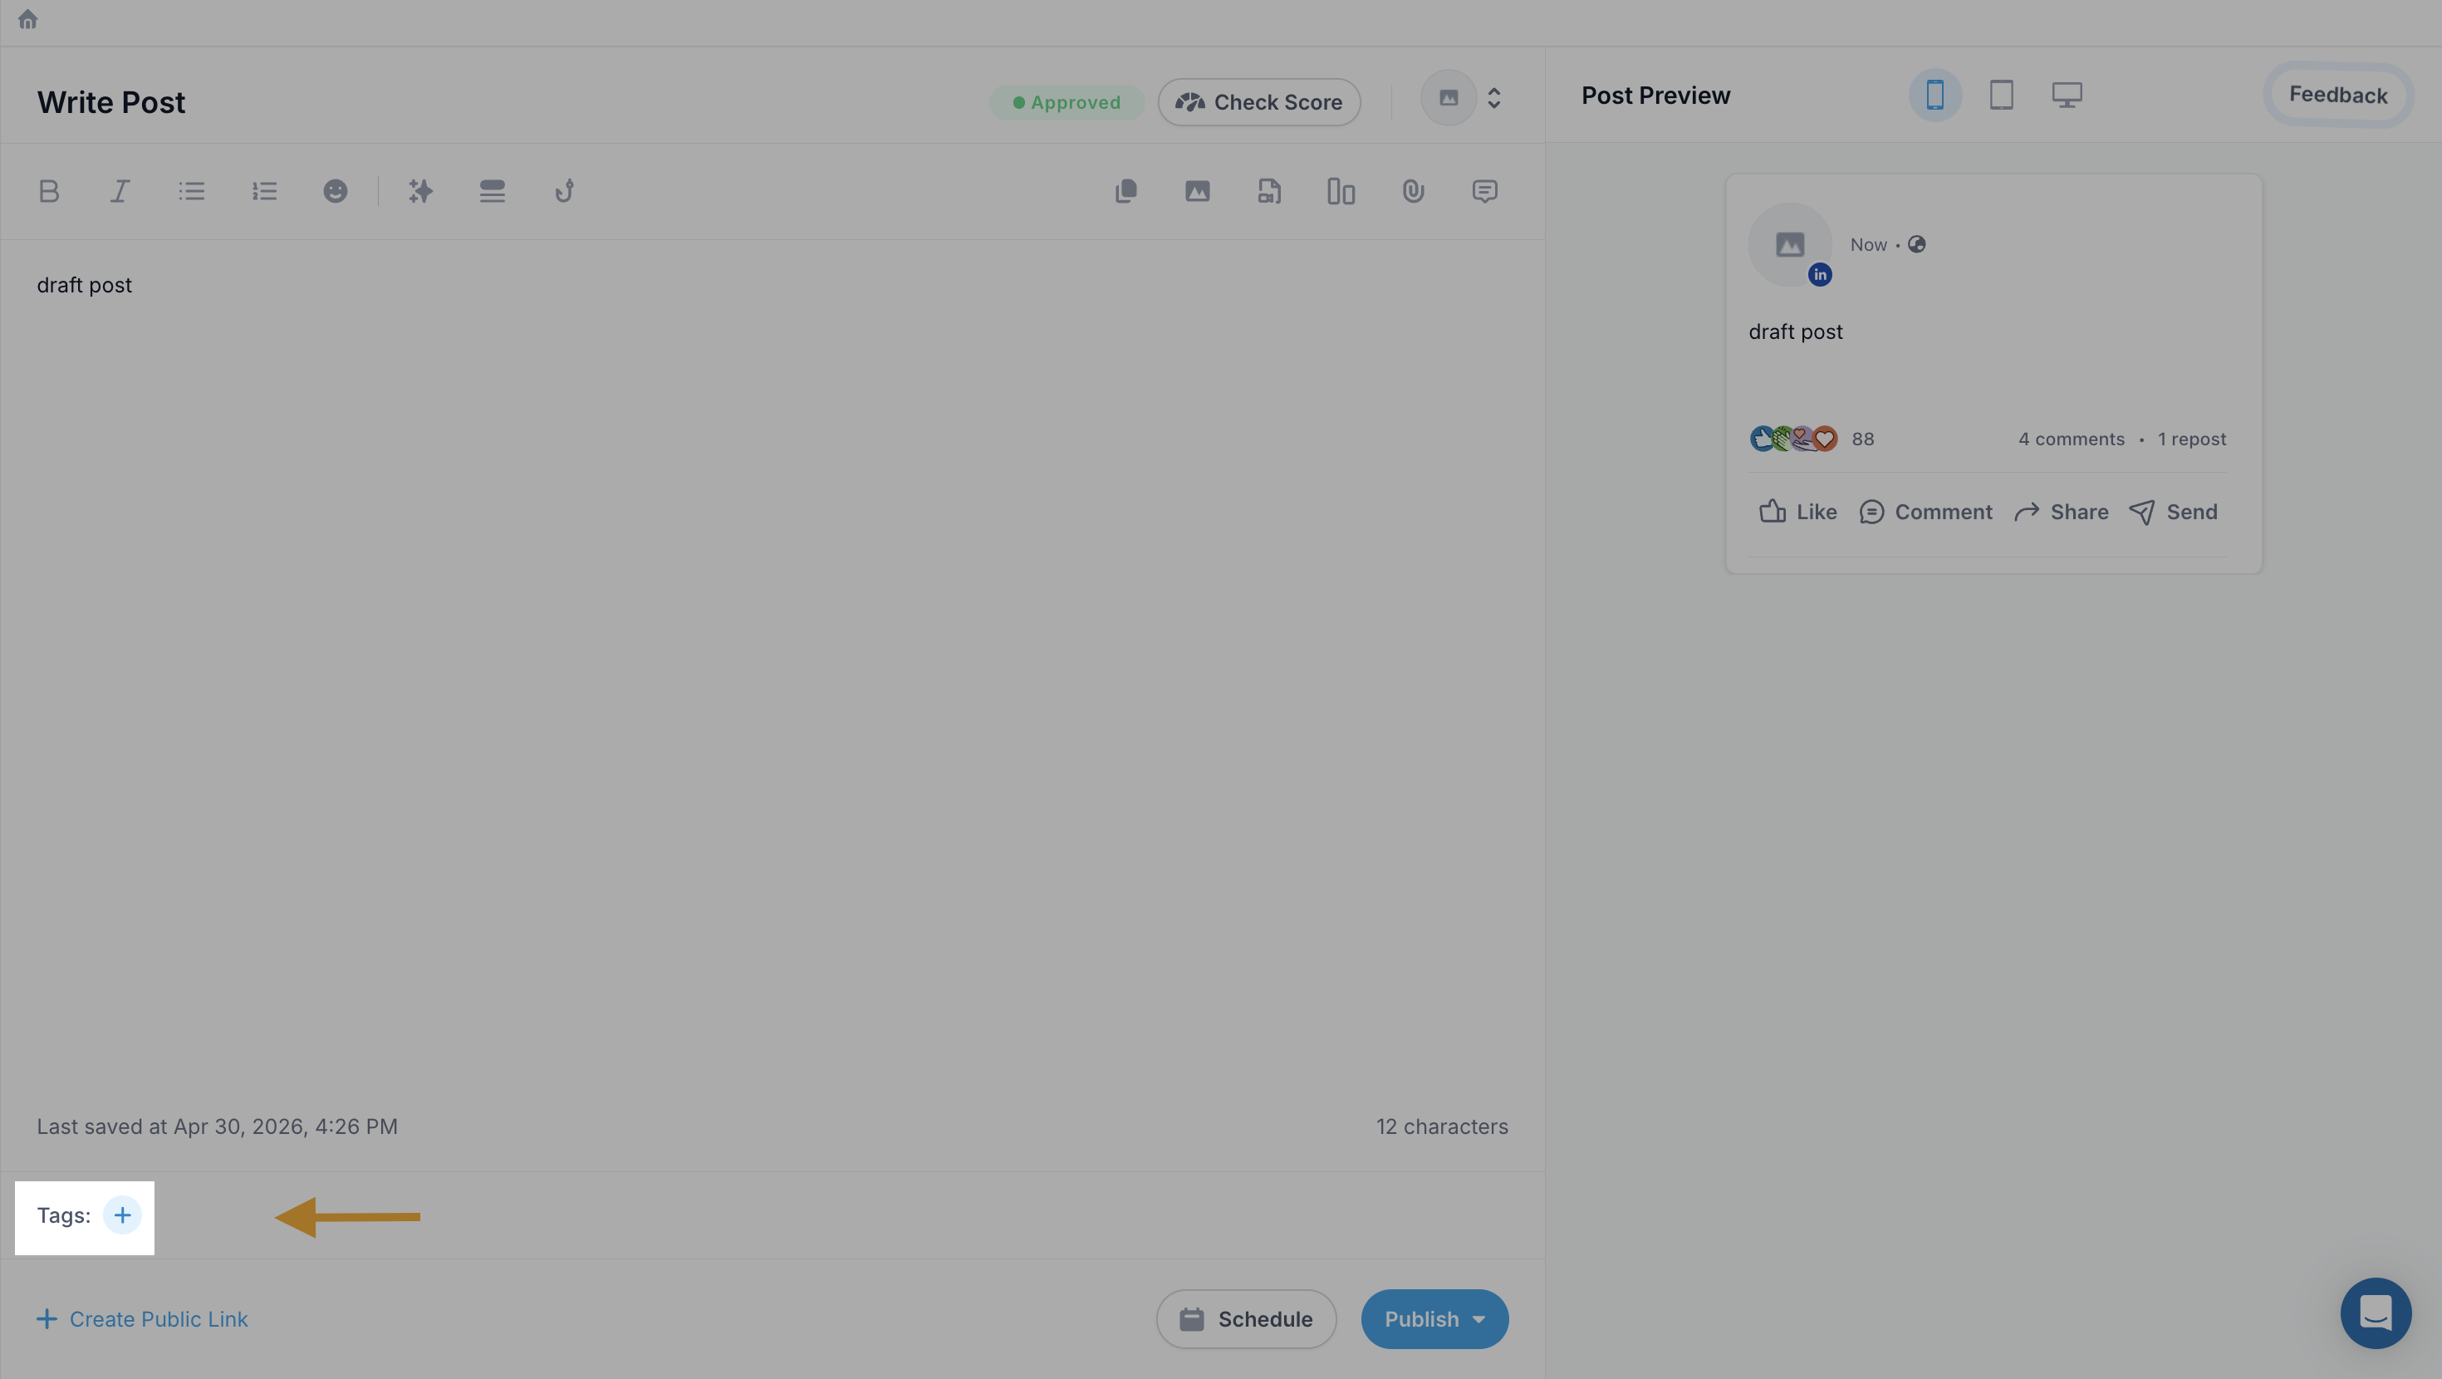This screenshot has height=1379, width=2442.
Task: Click the 'Last saved at' timestamp
Action: pyautogui.click(x=217, y=1126)
